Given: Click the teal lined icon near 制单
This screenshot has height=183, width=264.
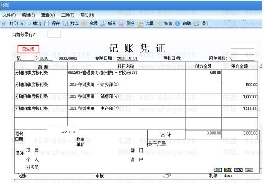Looking at the screenshot, I should coord(218,170).
